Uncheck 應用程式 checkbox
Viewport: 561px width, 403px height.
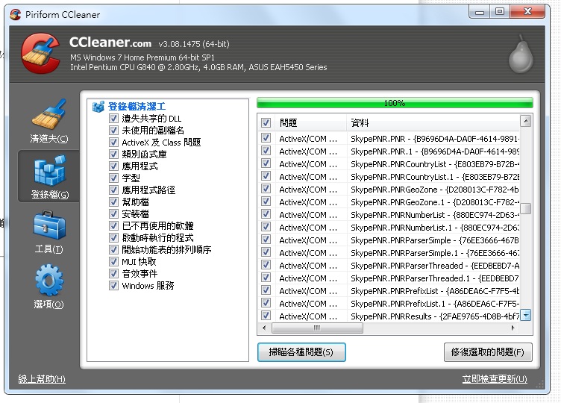click(x=113, y=166)
